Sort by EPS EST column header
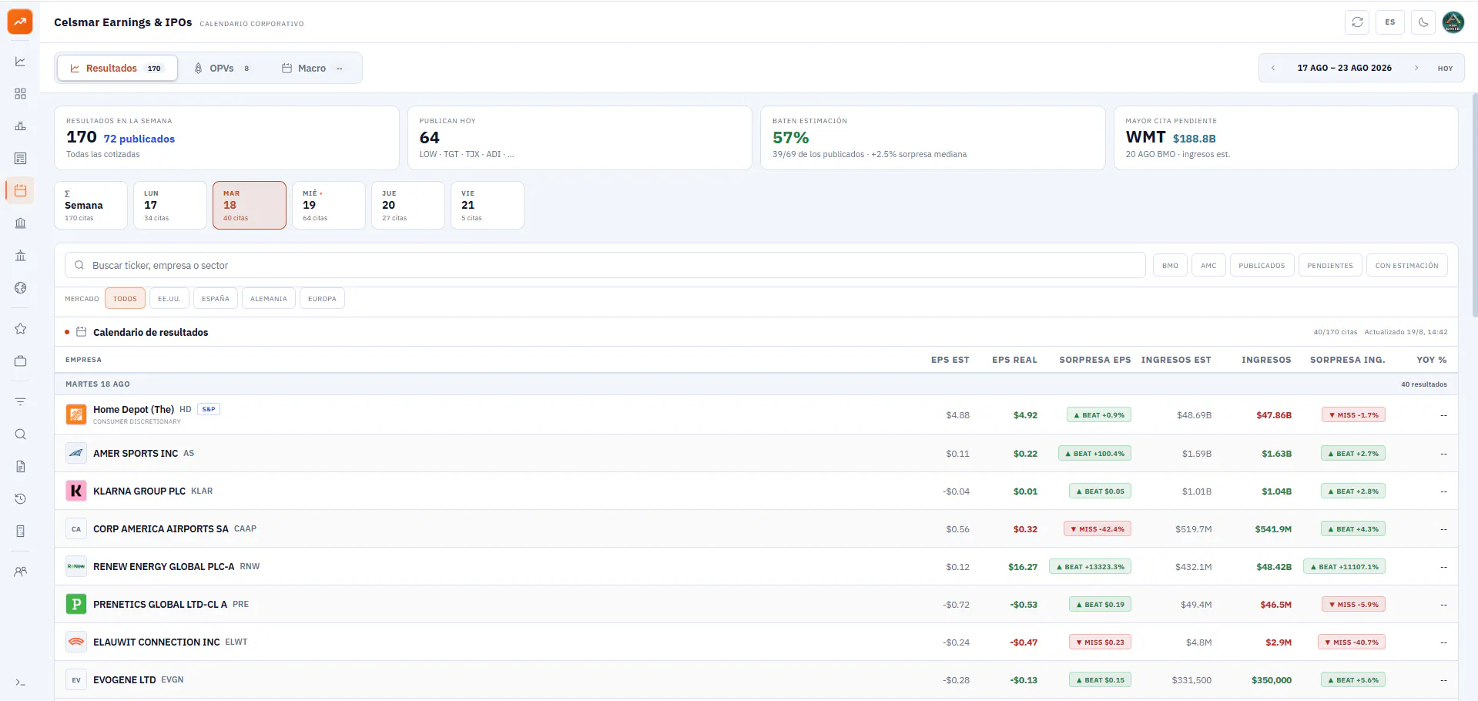1478x701 pixels. pos(950,360)
